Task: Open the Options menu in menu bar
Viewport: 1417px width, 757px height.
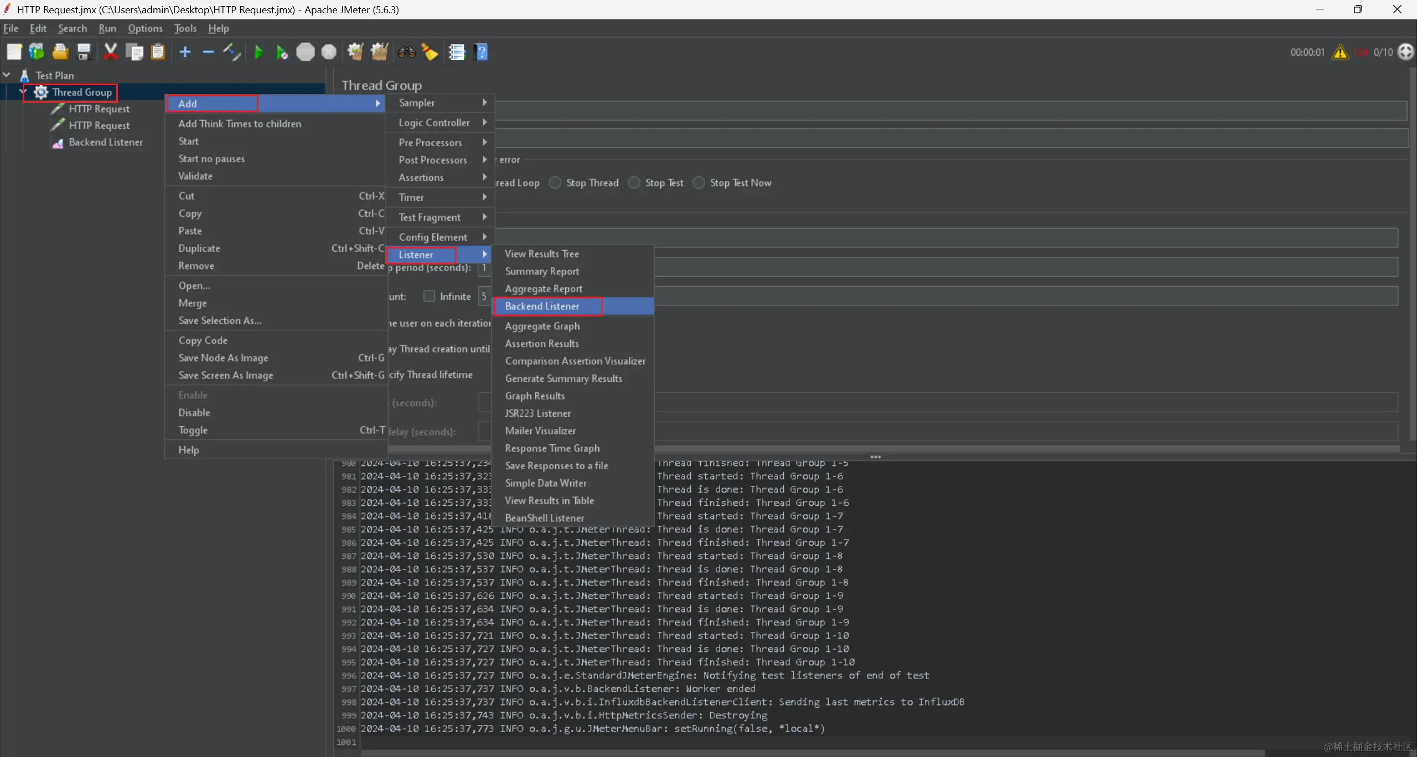Action: (x=145, y=28)
